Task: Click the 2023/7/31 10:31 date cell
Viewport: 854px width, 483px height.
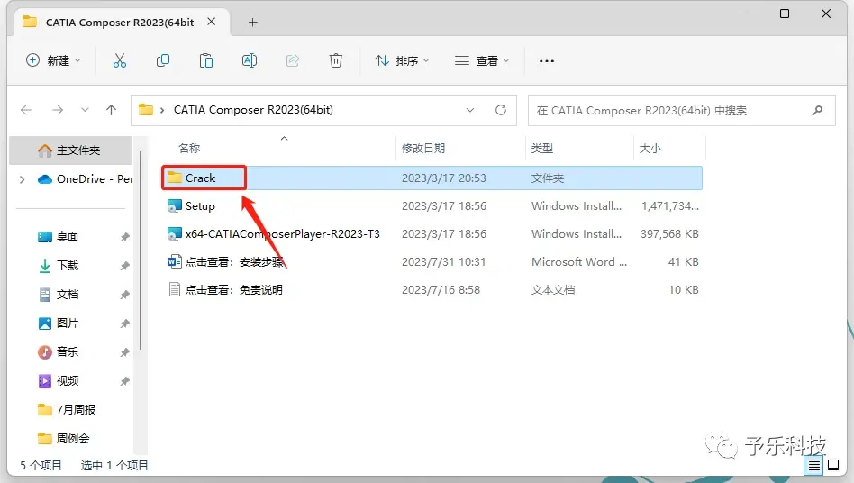Action: (x=443, y=261)
